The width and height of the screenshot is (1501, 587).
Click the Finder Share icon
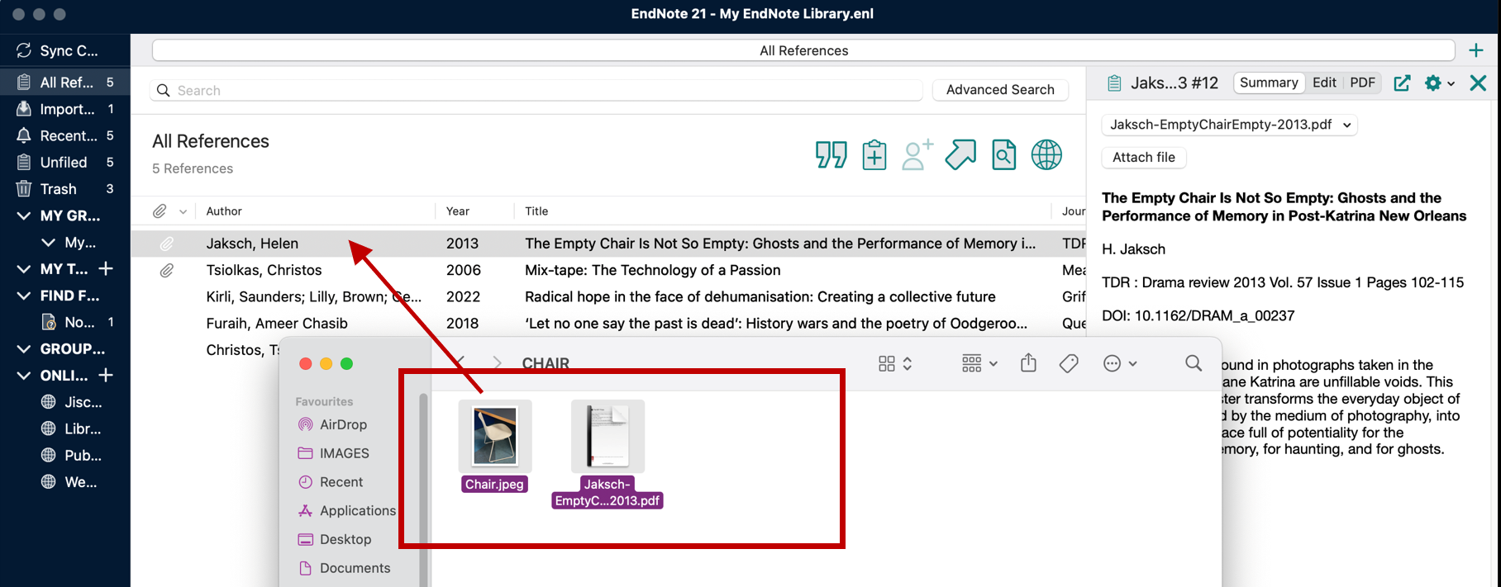(x=1028, y=362)
